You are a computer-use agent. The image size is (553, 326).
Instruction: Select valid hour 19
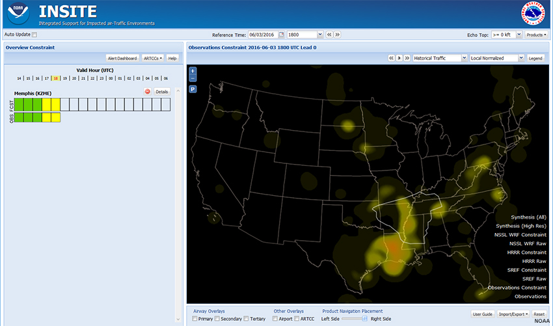[65, 78]
